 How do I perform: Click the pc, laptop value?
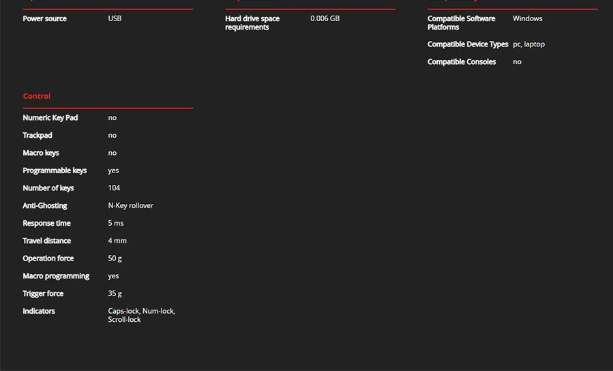[x=528, y=44]
